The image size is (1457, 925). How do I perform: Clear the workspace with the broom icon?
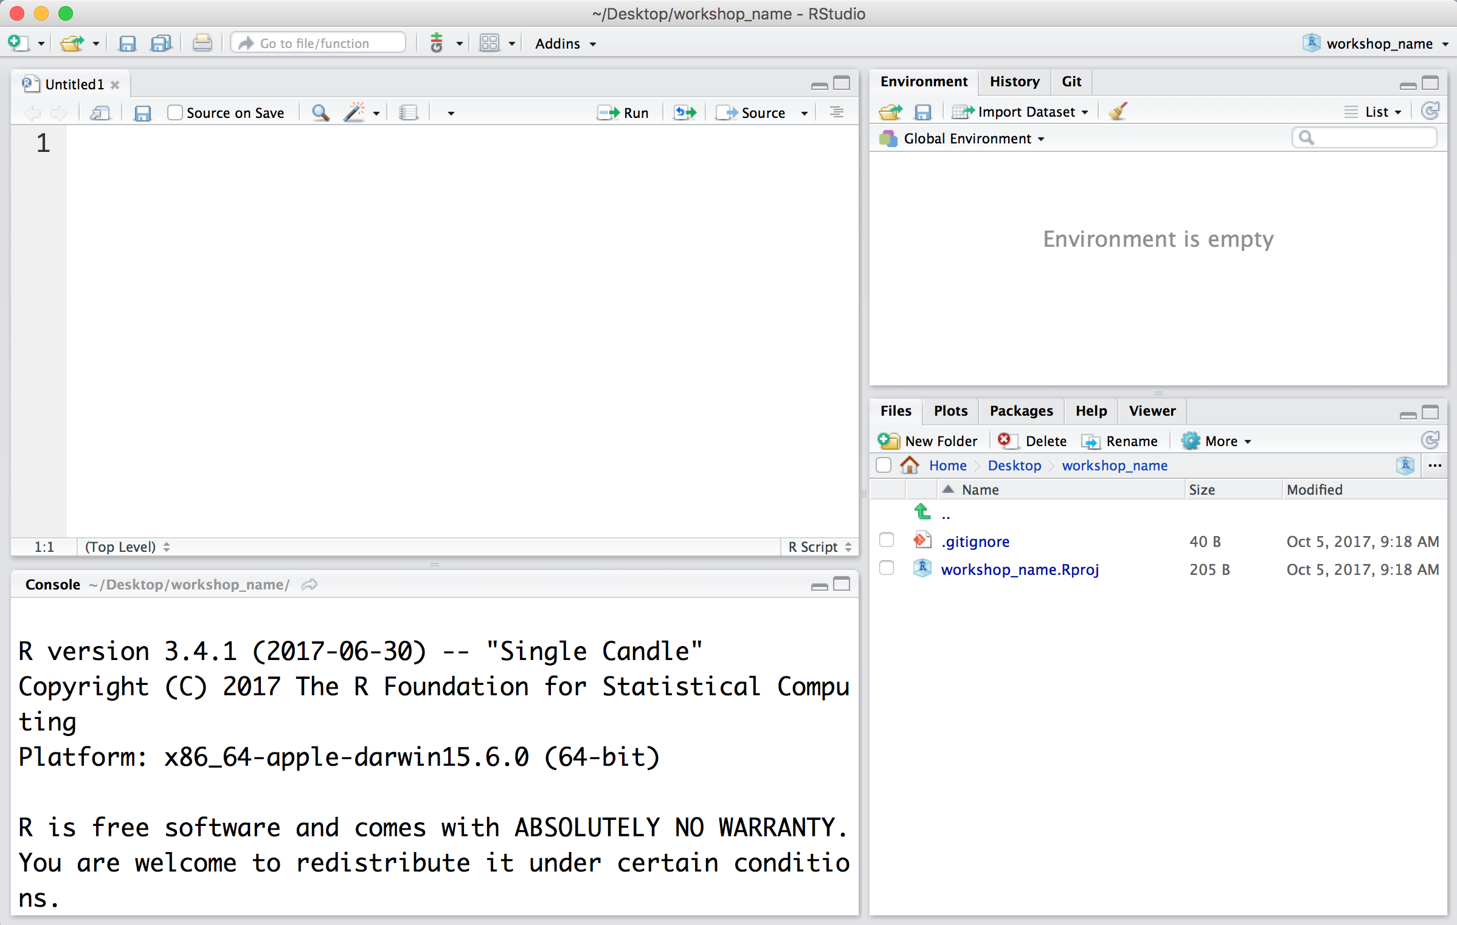[1118, 111]
